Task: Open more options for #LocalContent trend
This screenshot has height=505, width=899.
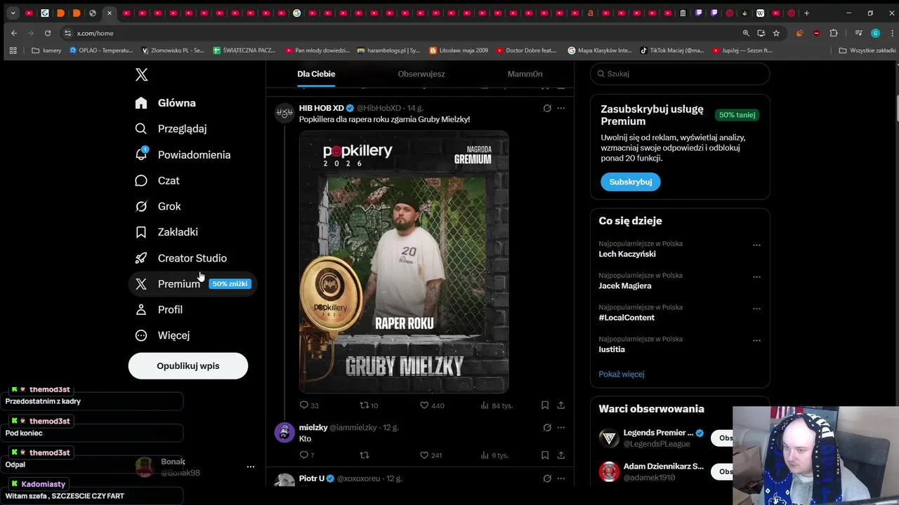Action: (756, 309)
